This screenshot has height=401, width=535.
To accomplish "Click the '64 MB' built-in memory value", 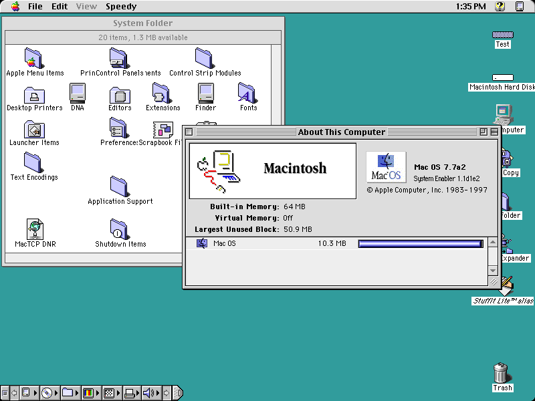I will (x=294, y=207).
